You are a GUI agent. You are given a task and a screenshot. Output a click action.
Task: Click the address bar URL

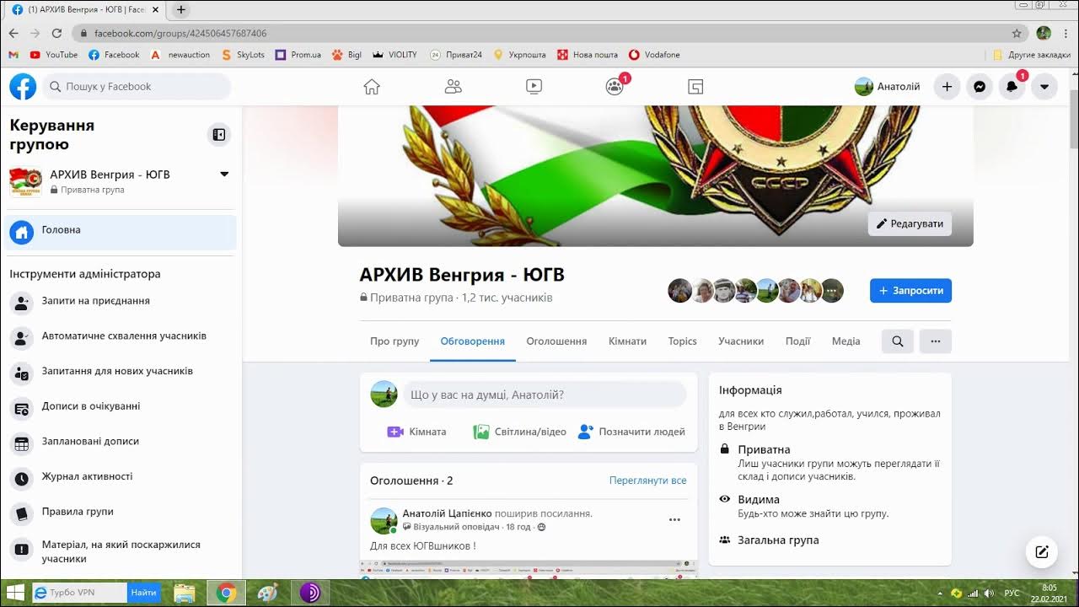180,33
